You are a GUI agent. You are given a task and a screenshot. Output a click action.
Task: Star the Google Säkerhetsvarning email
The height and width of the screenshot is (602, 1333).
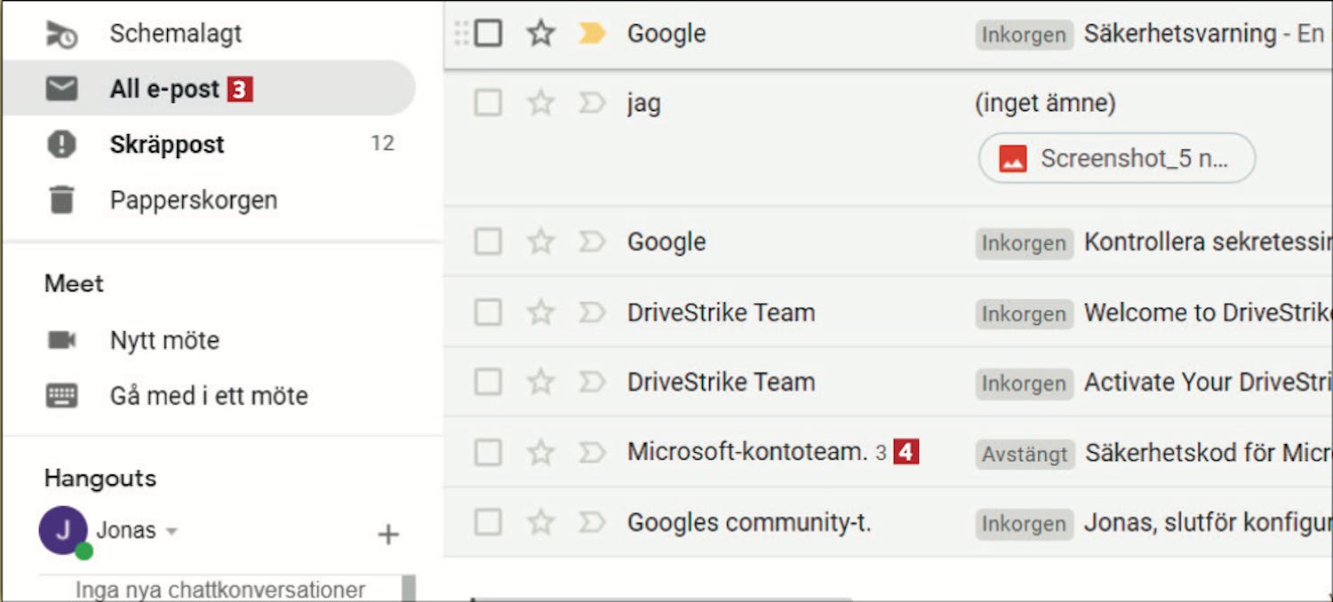tap(541, 34)
